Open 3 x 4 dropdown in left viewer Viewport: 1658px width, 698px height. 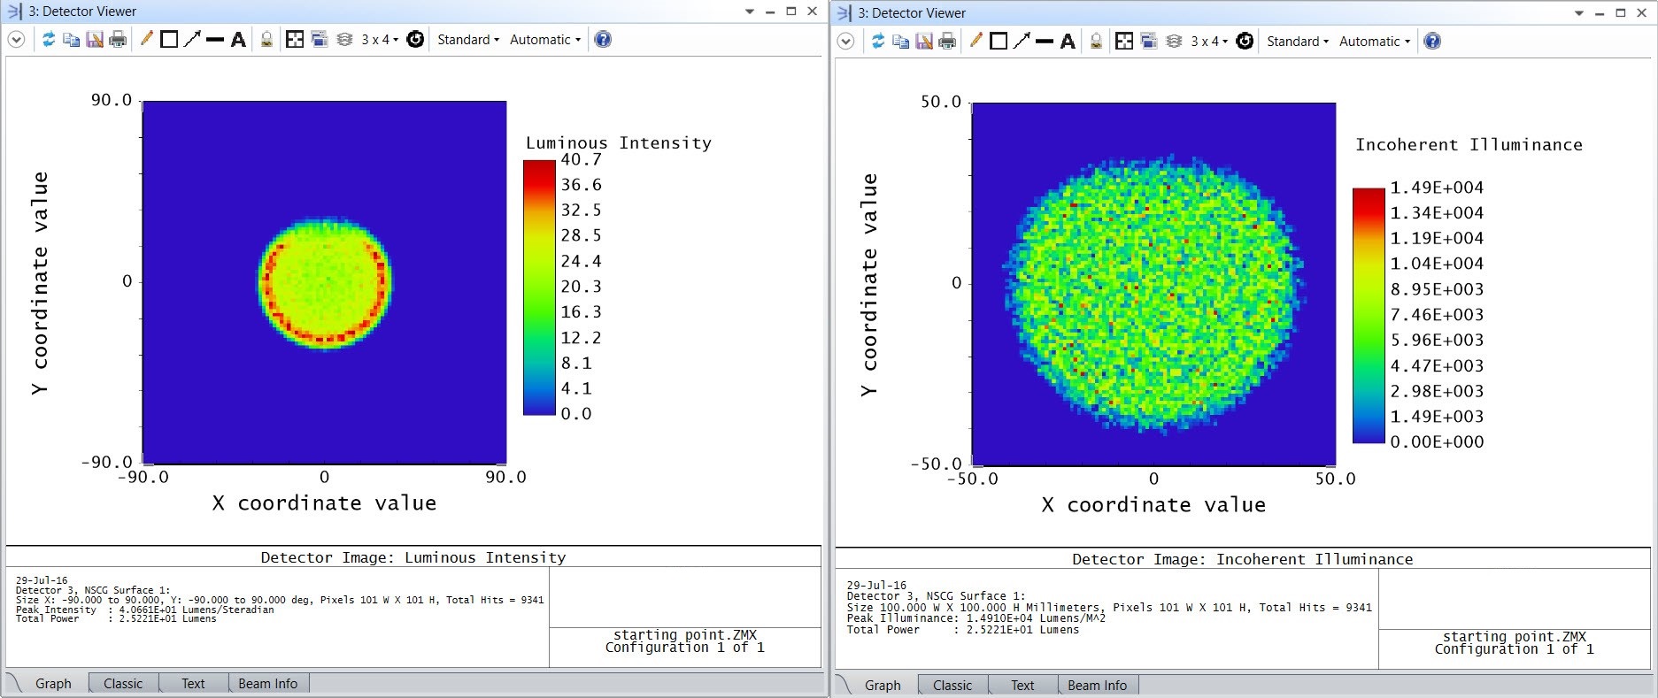click(380, 40)
